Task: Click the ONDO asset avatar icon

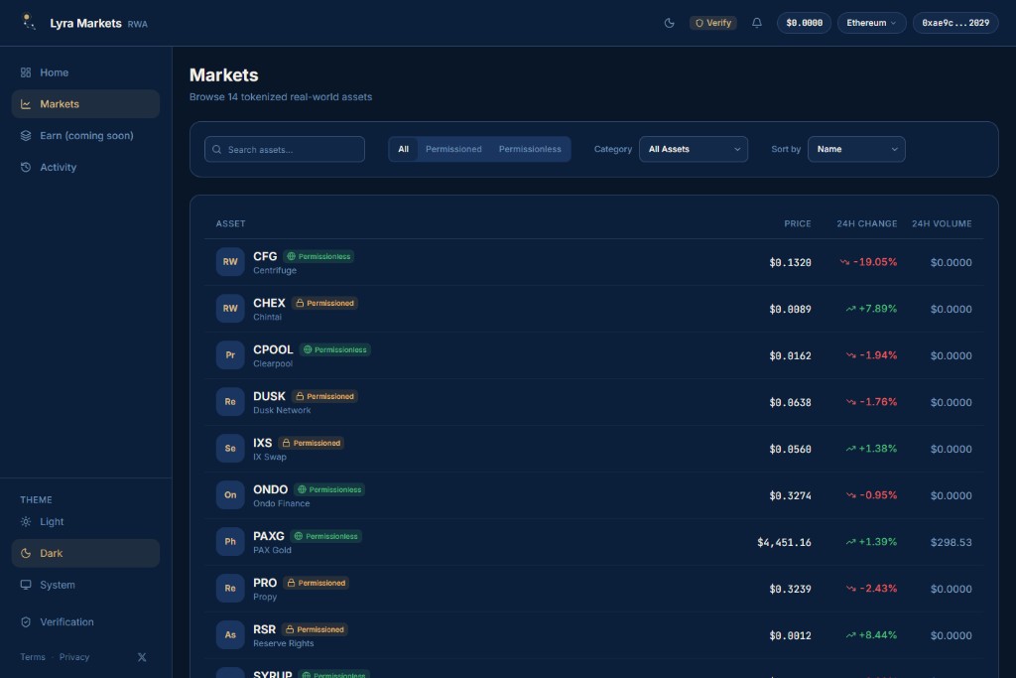Action: (x=230, y=495)
